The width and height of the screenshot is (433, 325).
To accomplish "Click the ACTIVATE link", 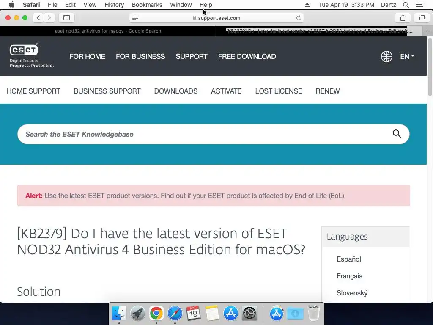I will point(226,91).
